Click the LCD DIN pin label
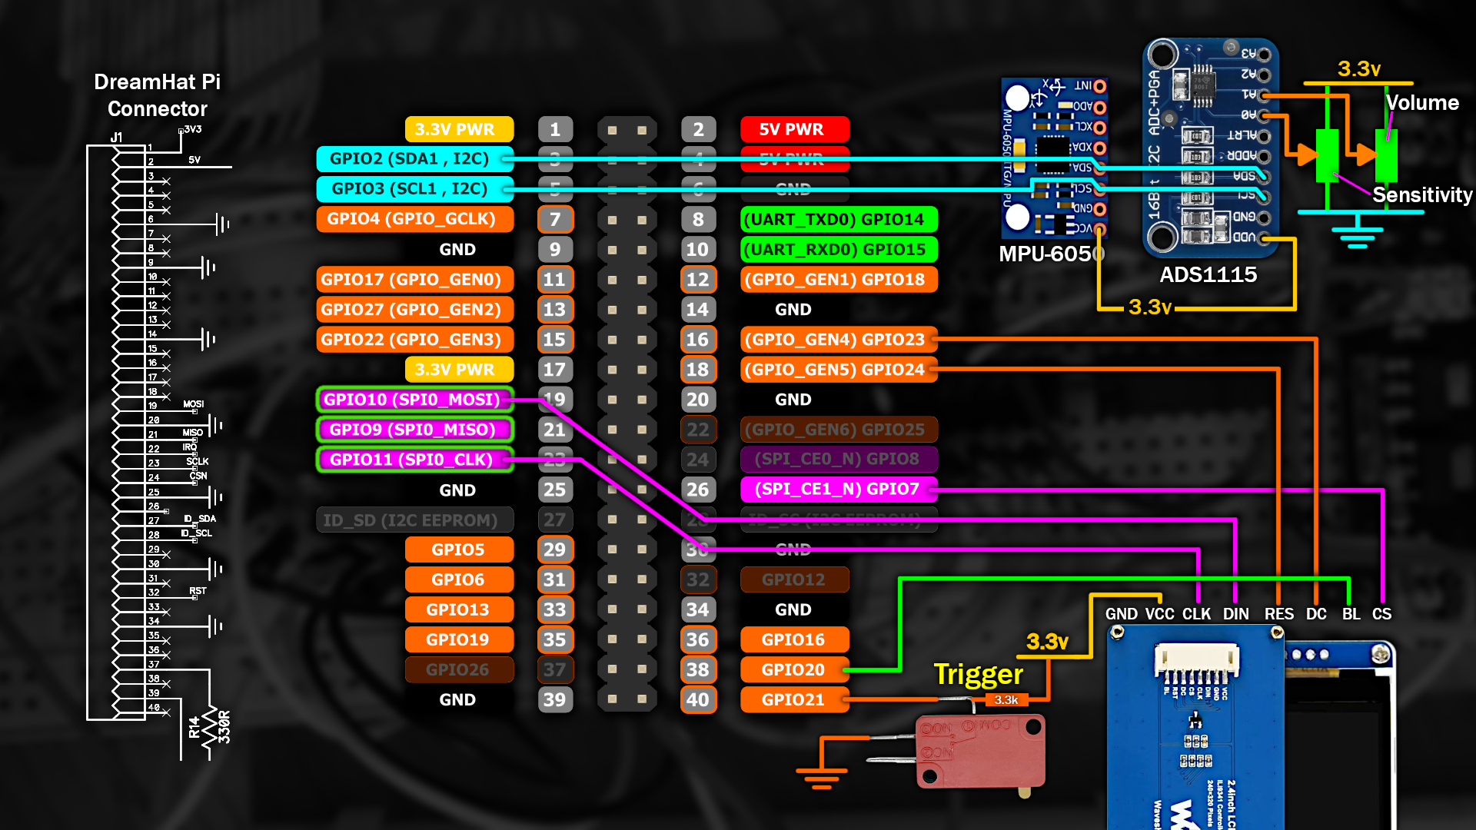Screen dimensions: 1476x830 (x=1235, y=614)
